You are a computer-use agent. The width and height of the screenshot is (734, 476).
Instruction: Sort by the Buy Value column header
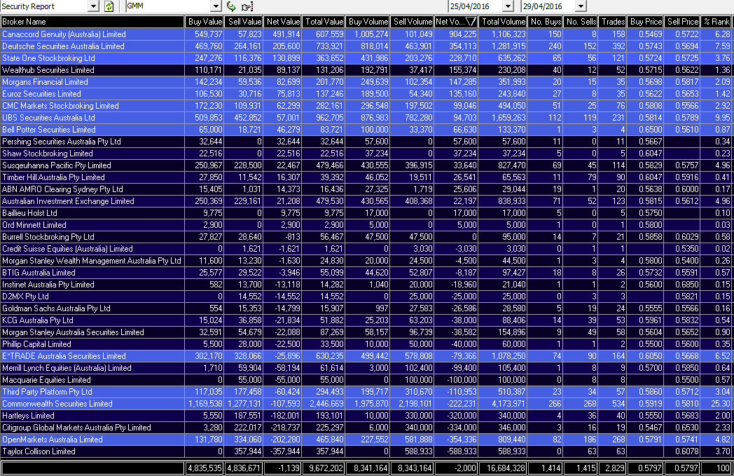[x=205, y=22]
